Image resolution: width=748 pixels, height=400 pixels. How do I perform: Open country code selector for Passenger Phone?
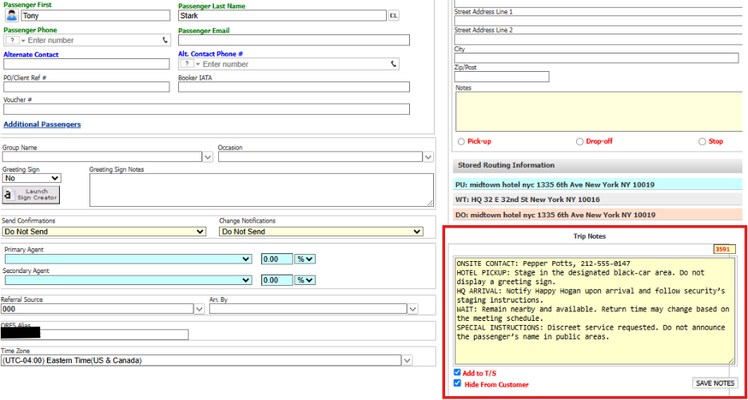click(16, 40)
